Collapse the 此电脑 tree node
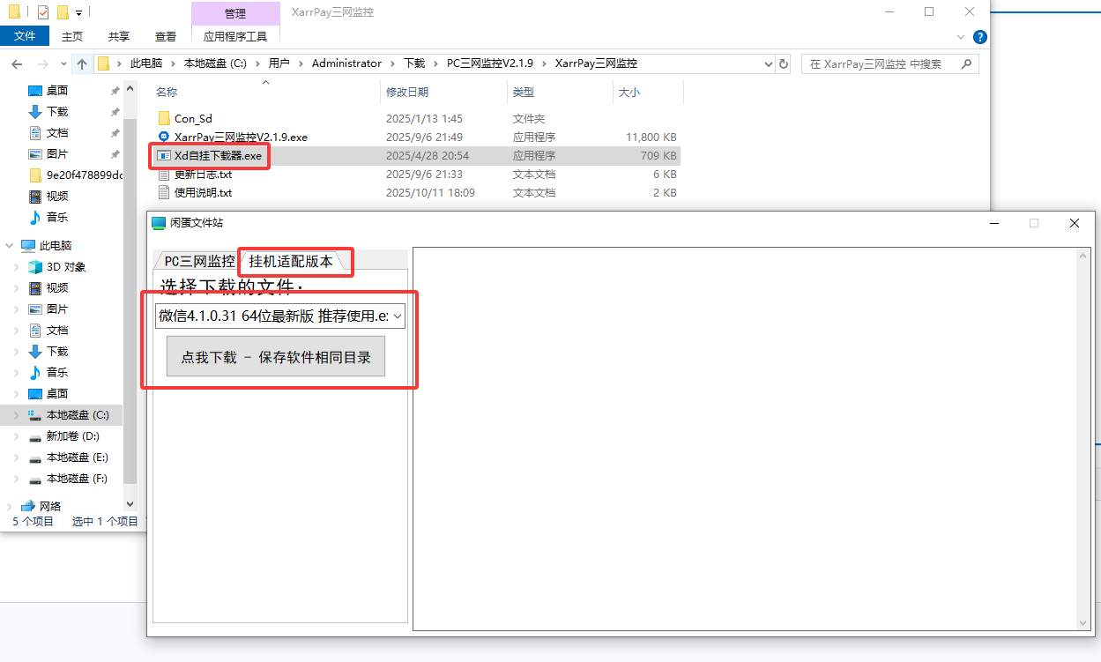This screenshot has width=1101, height=662. [10, 246]
